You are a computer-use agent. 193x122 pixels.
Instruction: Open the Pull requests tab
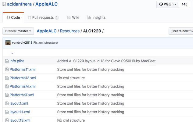tap(43, 17)
